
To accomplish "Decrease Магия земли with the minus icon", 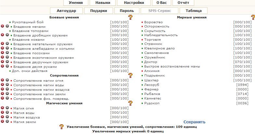I will (7, 122).
